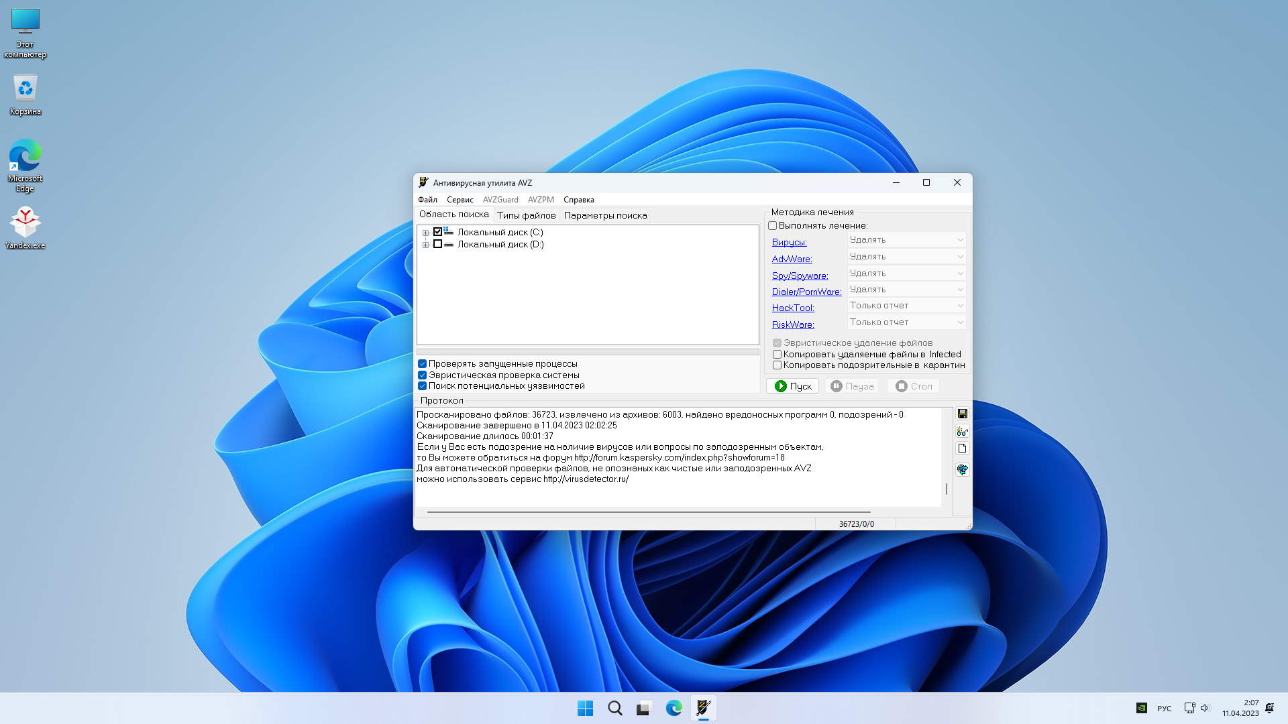The width and height of the screenshot is (1288, 724).
Task: Open the RiskWare action dropdown
Action: pos(906,322)
